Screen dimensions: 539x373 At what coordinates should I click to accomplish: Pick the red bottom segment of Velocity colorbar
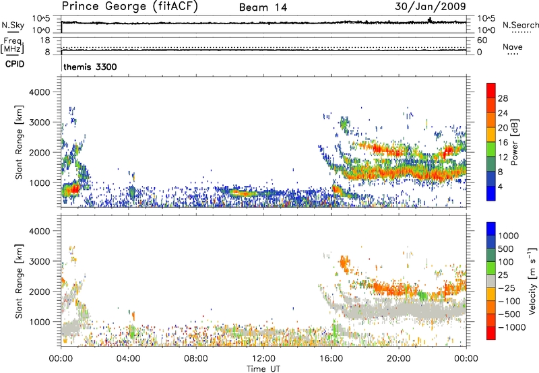pos(491,333)
